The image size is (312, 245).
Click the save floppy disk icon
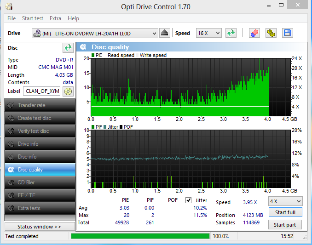point(288,33)
